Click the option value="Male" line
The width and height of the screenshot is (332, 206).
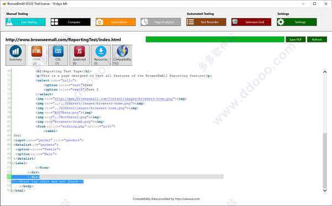[36, 154]
